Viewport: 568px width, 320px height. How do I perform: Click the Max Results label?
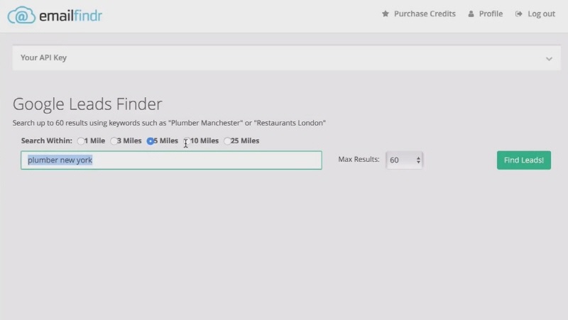pos(359,159)
